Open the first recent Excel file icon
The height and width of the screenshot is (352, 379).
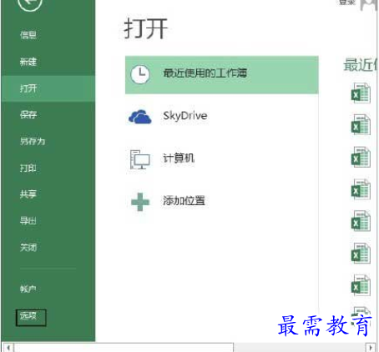point(361,93)
